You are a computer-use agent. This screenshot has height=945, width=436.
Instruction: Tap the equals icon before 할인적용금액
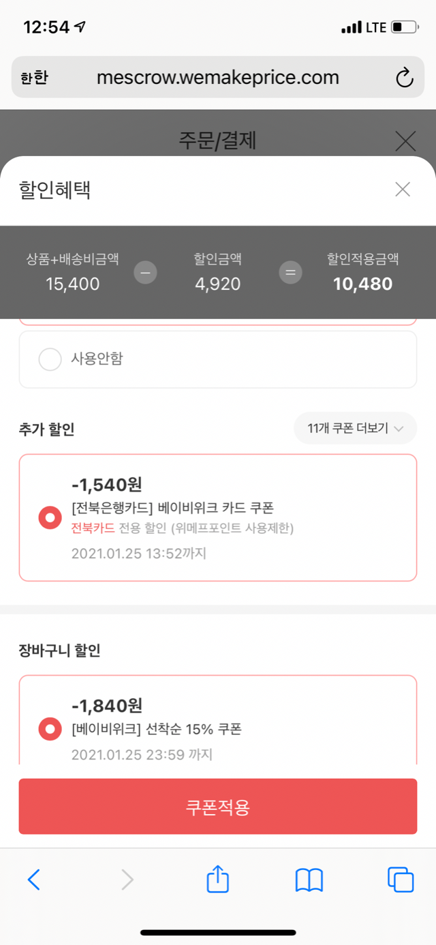290,273
